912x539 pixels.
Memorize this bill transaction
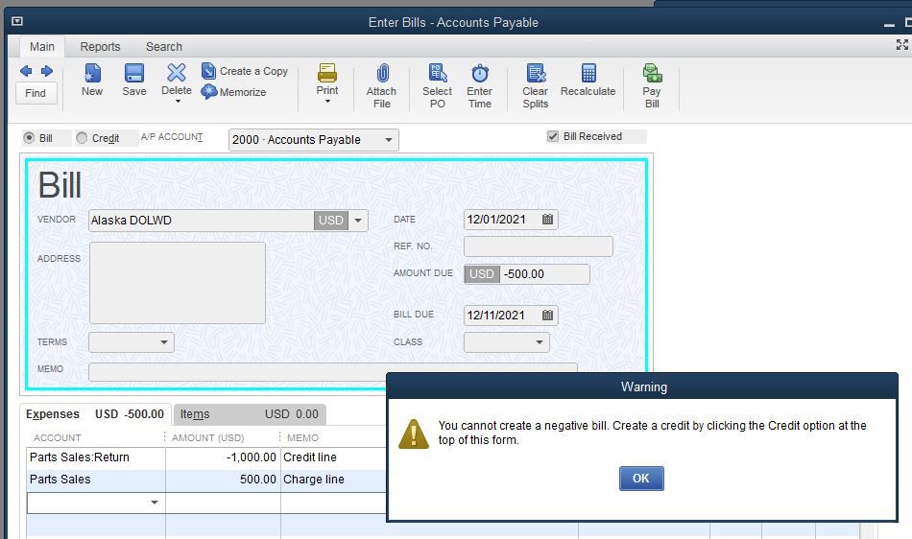(x=234, y=92)
